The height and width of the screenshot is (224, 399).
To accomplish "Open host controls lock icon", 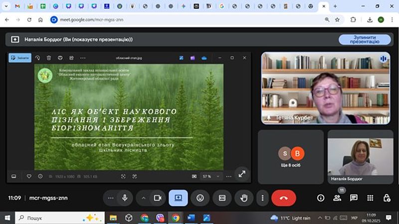I will 387,198.
